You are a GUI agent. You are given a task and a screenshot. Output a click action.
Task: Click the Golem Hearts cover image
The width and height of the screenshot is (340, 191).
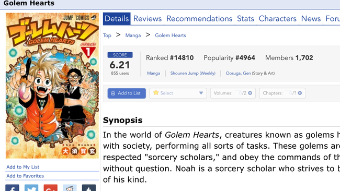[x=52, y=86]
